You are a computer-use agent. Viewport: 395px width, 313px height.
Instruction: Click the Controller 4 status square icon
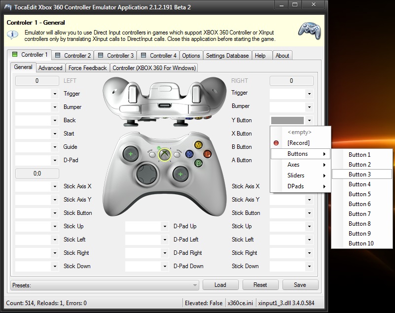(144, 55)
